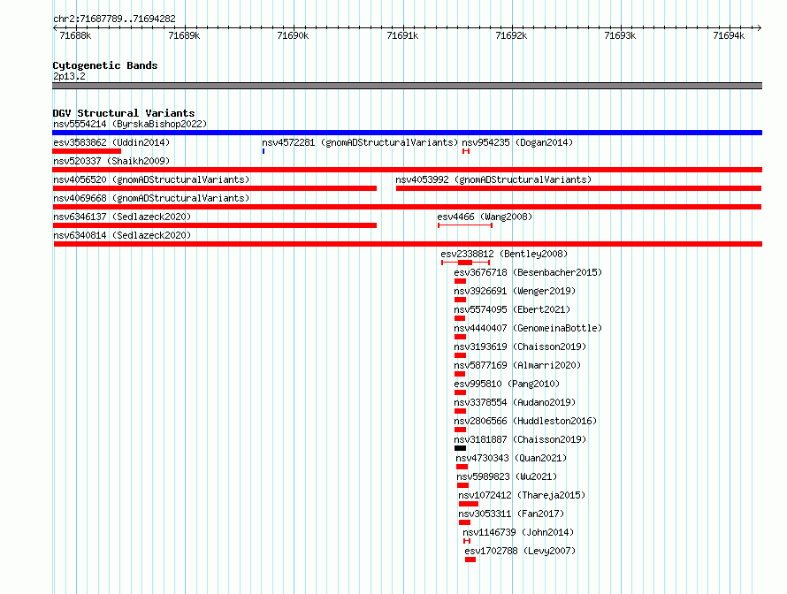Open the esv3583862 (Uddin2014) variant label
Screen dimensions: 787x594
(x=111, y=142)
